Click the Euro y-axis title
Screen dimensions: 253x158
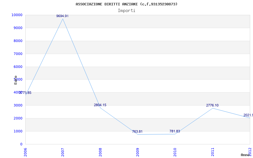point(15,80)
